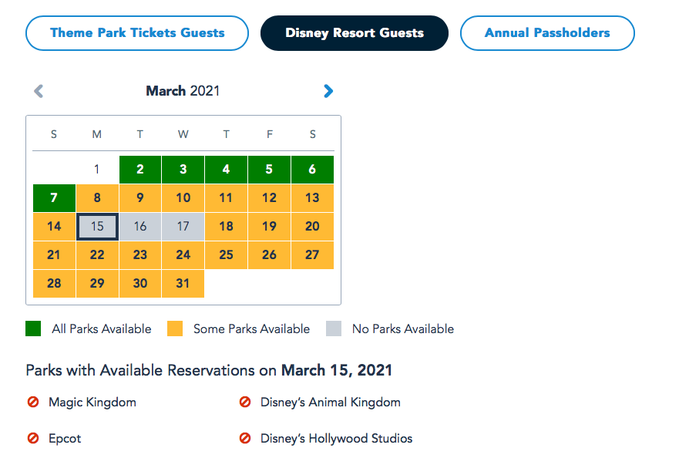679x465 pixels.
Task: Select March 2 on the calendar
Action: click(140, 170)
